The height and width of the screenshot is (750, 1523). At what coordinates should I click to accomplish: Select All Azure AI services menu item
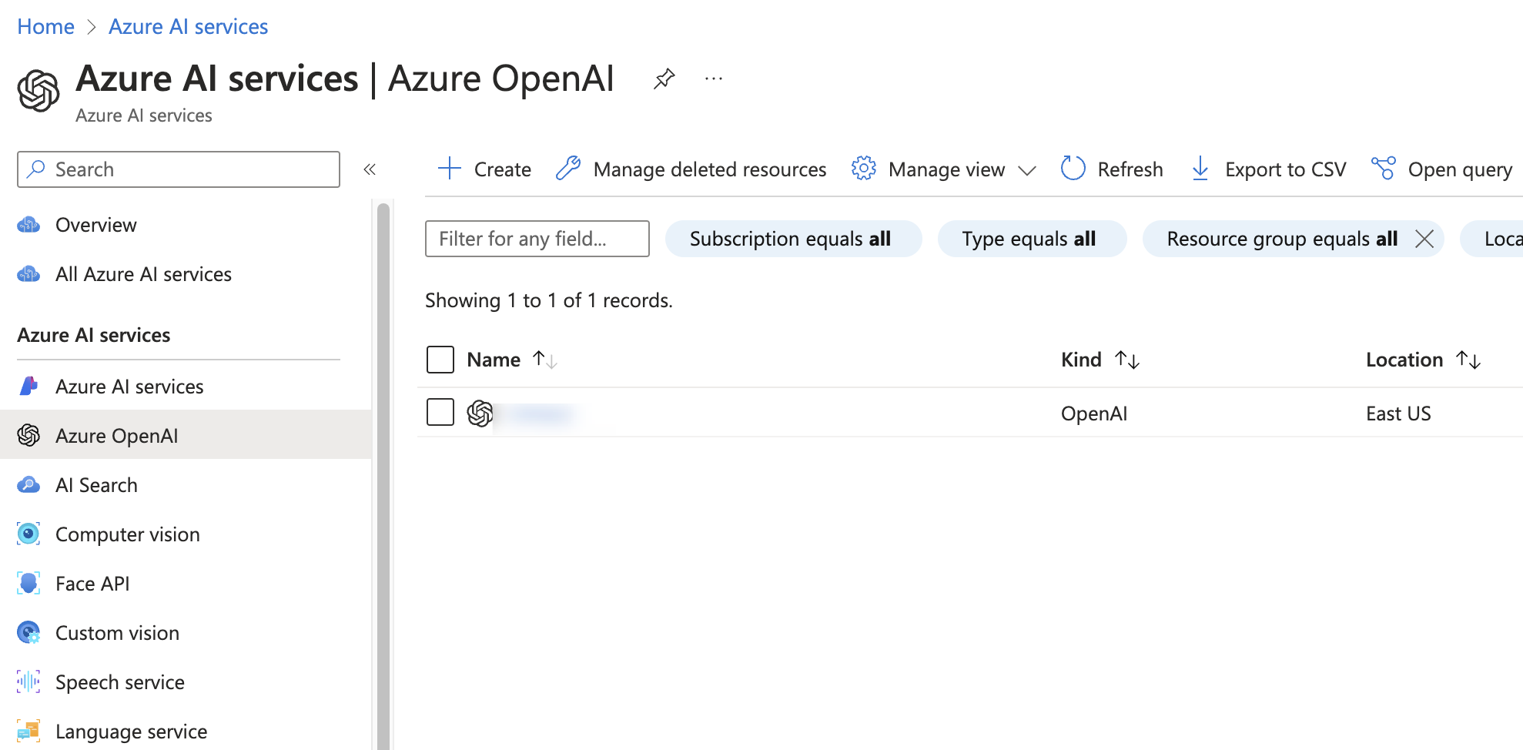pyautogui.click(x=143, y=274)
